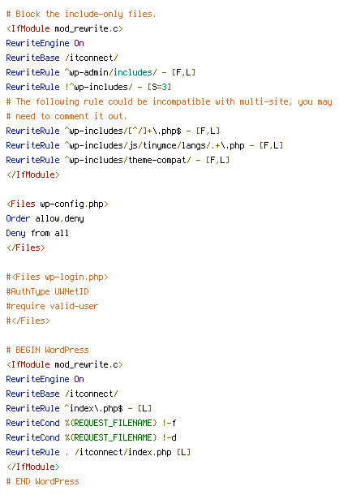Click the first 'RewriteEngine On' line
Image resolution: width=339 pixels, height=495 pixels.
(x=45, y=43)
